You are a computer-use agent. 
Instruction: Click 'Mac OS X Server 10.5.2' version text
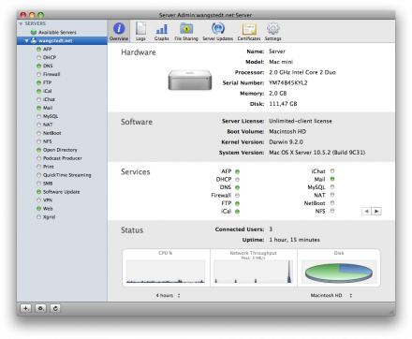pos(317,153)
